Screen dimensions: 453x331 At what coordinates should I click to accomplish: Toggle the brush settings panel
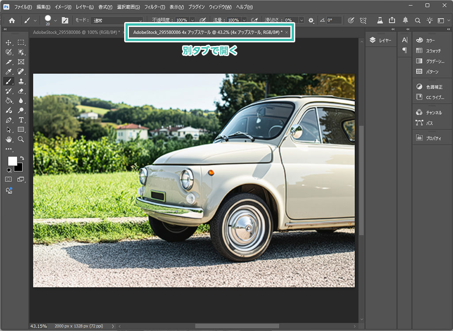65,20
